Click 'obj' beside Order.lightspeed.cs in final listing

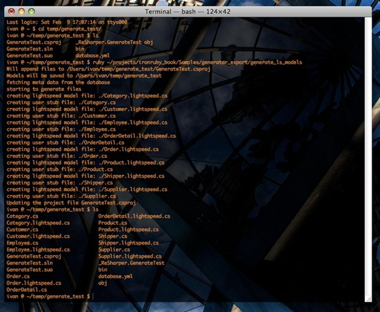[103, 283]
